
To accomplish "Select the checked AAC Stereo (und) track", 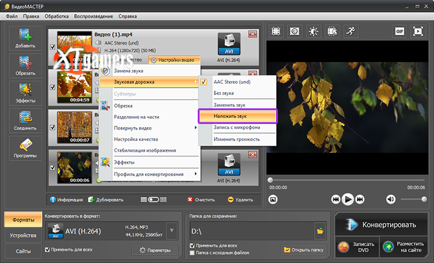I will coord(237,82).
